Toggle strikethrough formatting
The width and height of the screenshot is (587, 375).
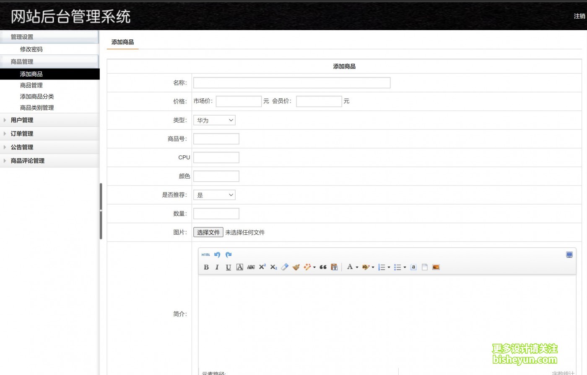[x=251, y=267]
